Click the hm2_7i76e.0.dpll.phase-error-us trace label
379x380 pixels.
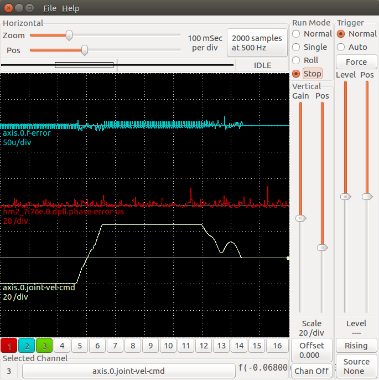click(x=64, y=212)
